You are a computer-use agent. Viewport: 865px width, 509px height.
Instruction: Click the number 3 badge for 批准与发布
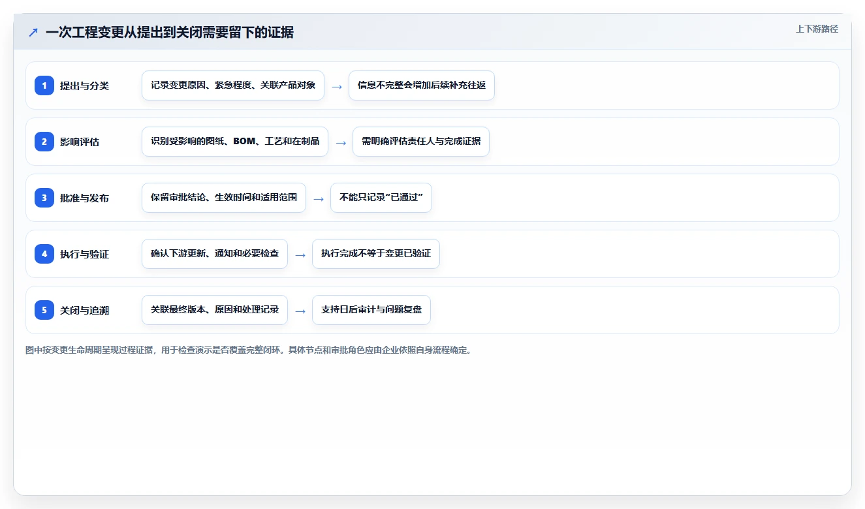click(x=44, y=198)
